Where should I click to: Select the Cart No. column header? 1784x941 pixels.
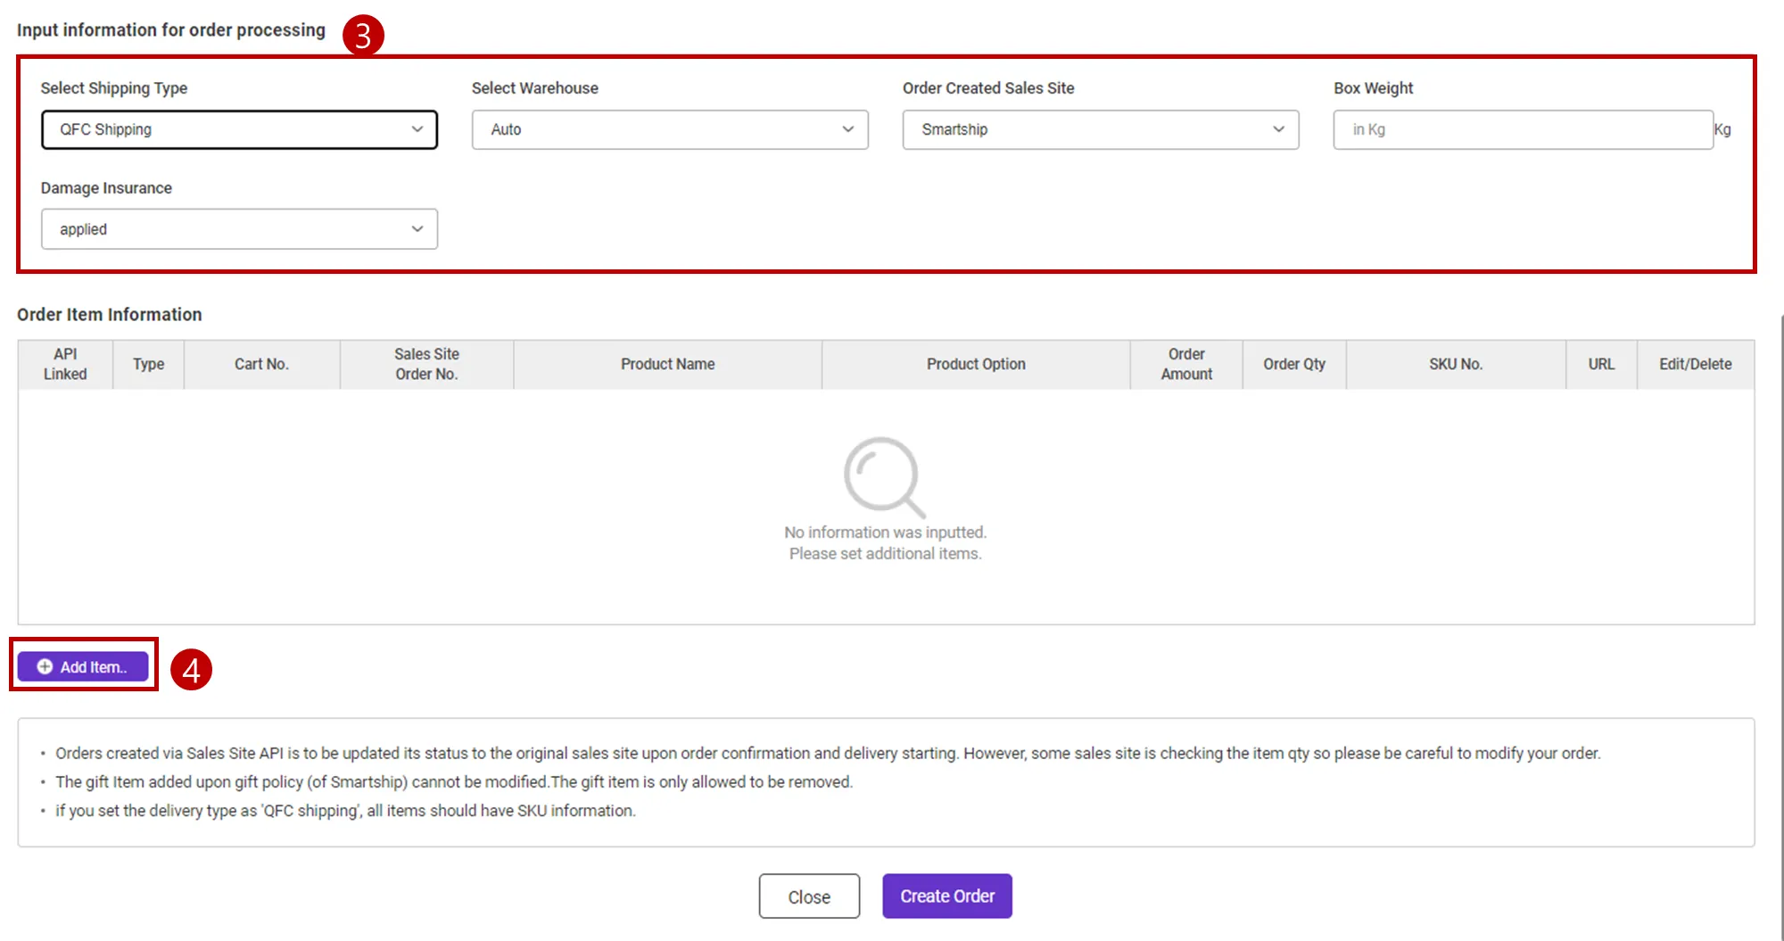click(261, 364)
